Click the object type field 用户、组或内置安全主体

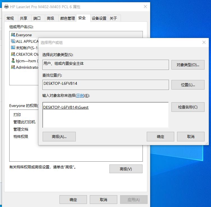click(x=105, y=65)
